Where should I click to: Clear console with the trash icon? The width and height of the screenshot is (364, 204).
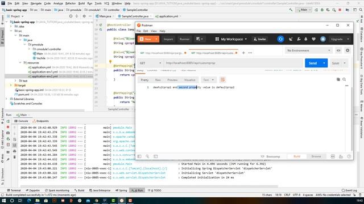14,157
